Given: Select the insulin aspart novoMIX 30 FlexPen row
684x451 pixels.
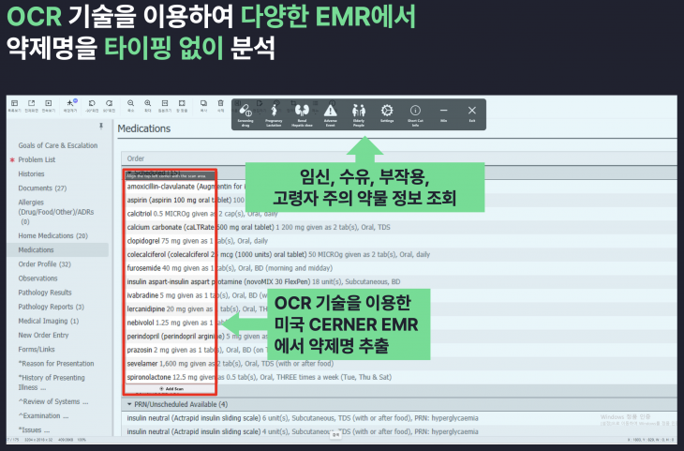Looking at the screenshot, I should pos(399,282).
